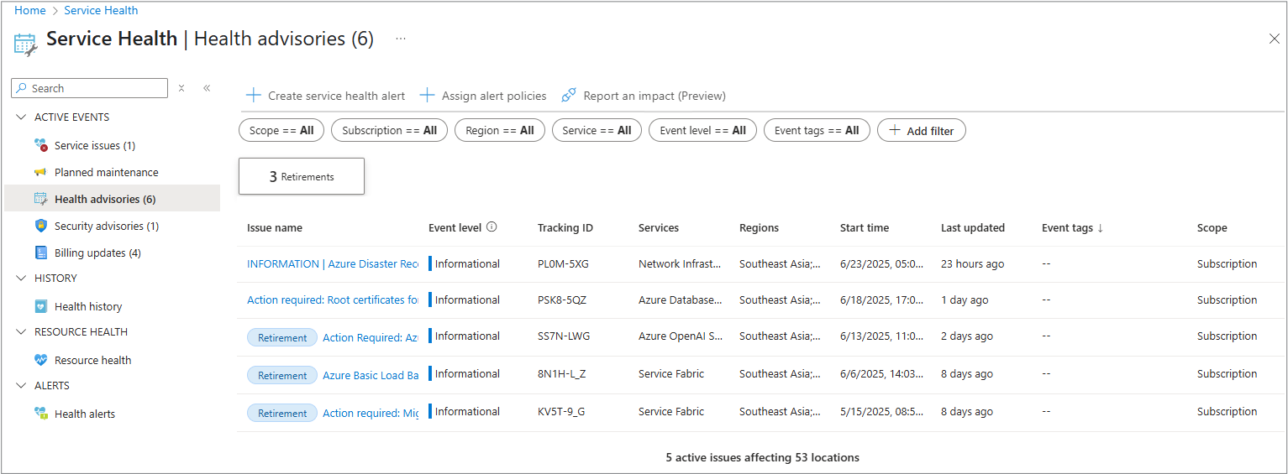Select Health advisories in sidebar

[x=105, y=200]
